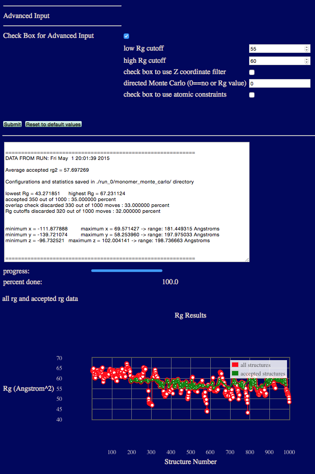Click the 1000 x-axis tick label
Viewport: 315px width, 474px height.
tap(289, 452)
